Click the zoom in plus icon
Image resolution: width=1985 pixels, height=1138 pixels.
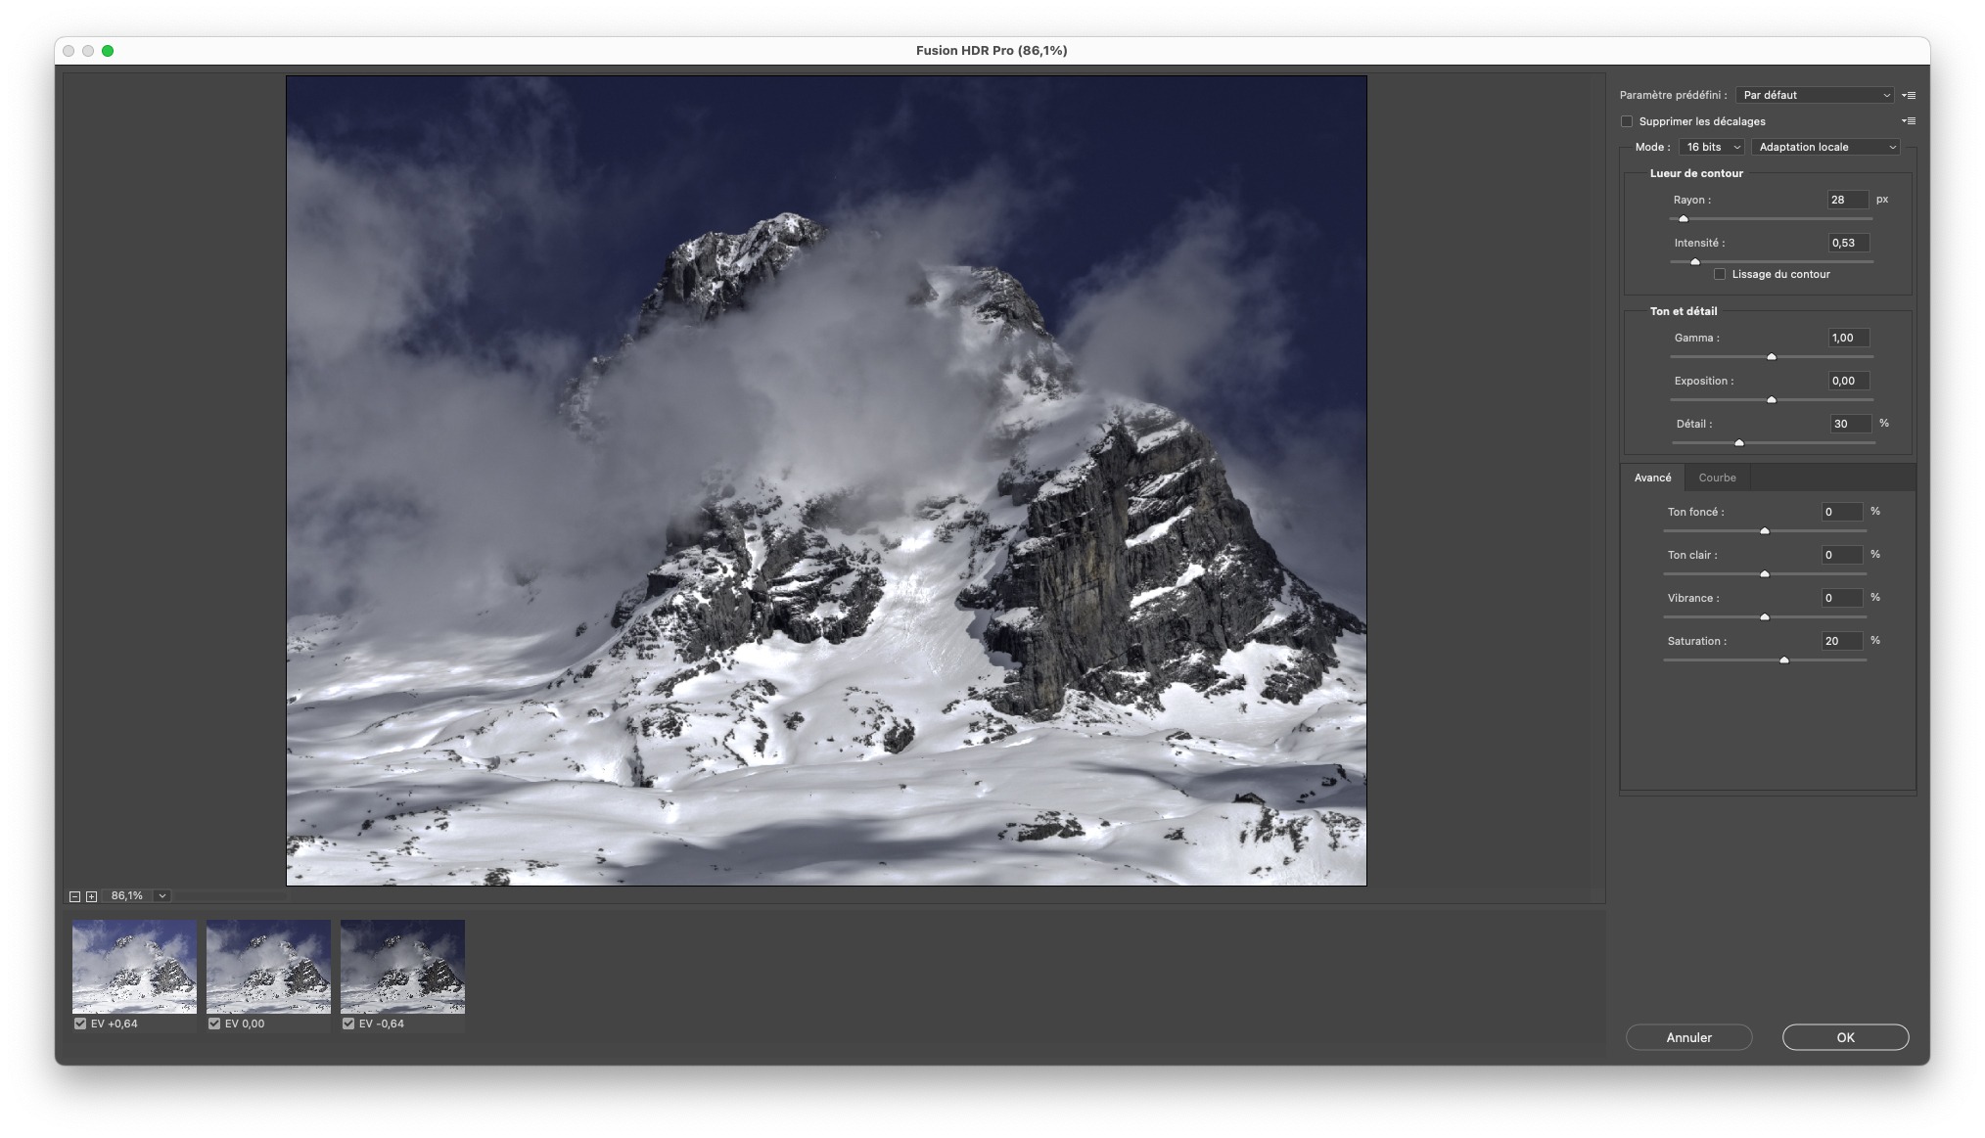click(91, 896)
